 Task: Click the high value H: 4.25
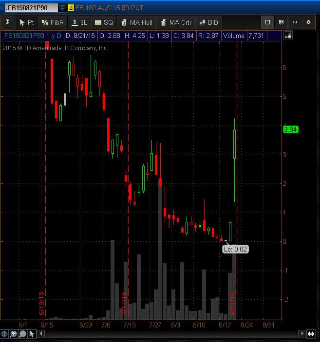(135, 36)
